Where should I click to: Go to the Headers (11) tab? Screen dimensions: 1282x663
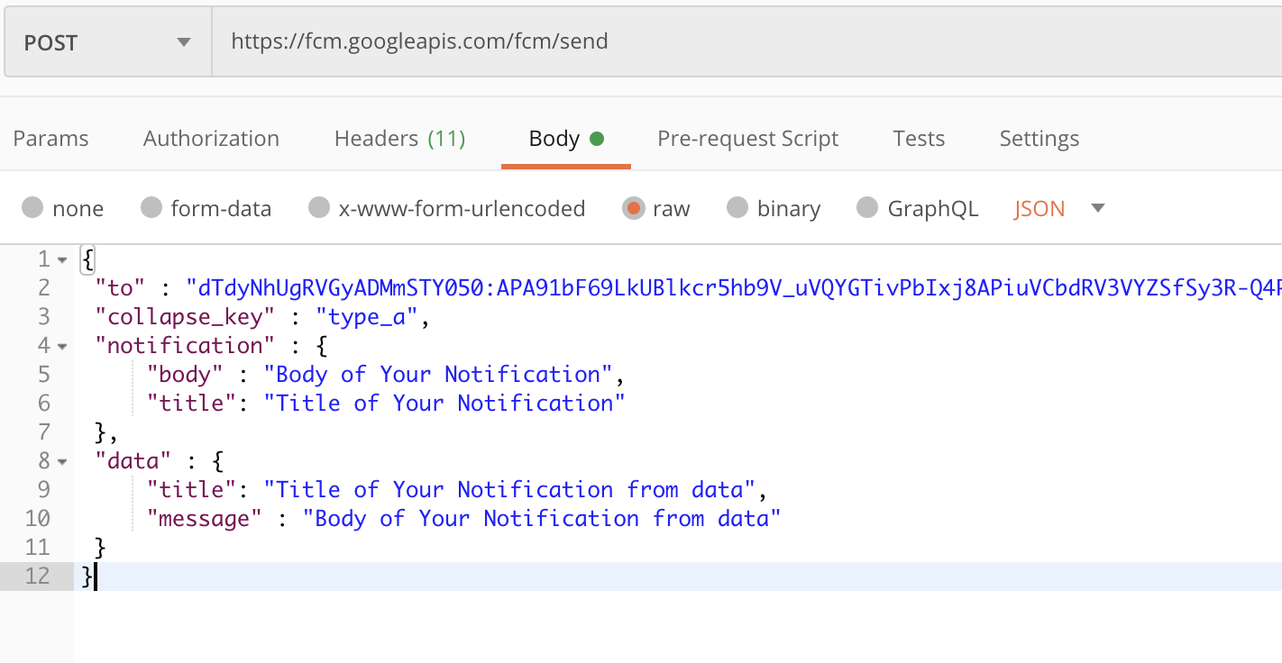(x=399, y=139)
